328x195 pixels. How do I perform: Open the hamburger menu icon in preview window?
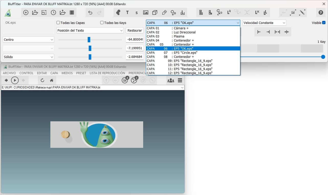tap(180, 80)
